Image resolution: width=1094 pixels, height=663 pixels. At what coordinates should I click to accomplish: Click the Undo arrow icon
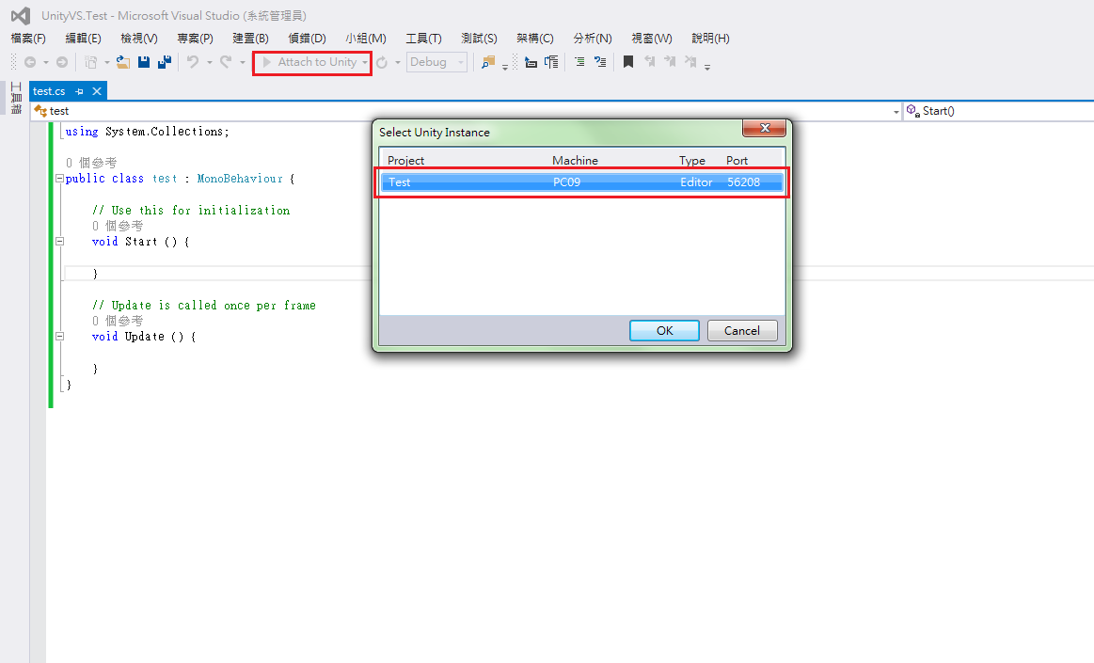193,62
